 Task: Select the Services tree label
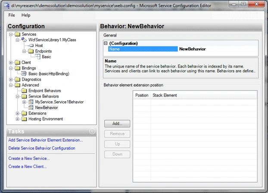click(x=29, y=34)
